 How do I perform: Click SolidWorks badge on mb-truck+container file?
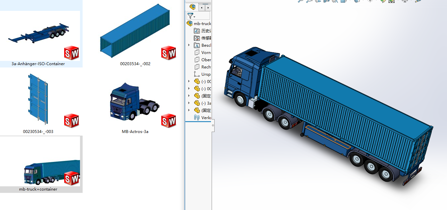tap(71, 178)
